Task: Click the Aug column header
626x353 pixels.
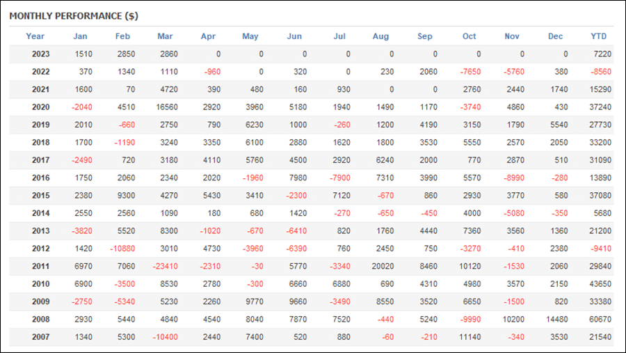Action: point(380,36)
